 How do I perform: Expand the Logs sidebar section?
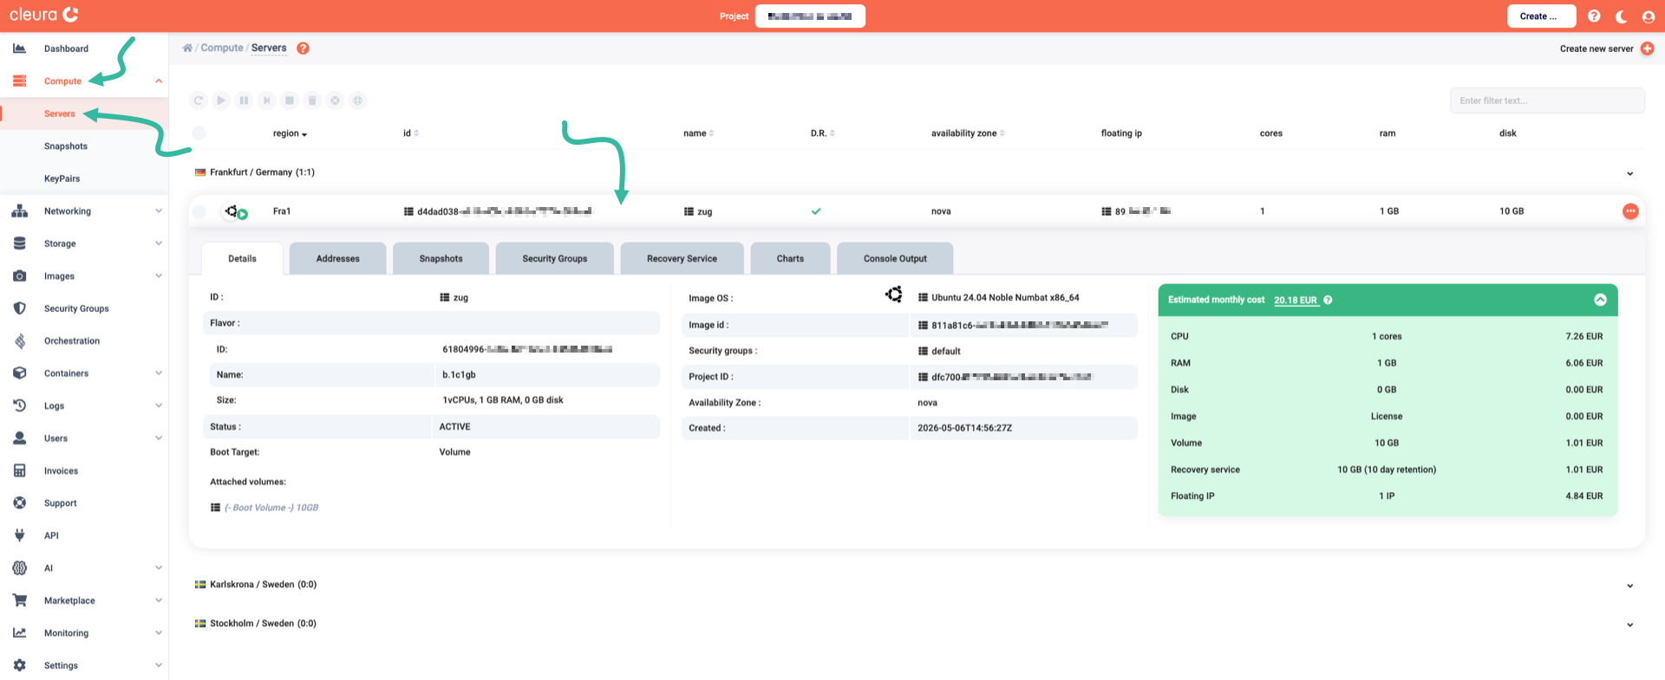click(159, 406)
